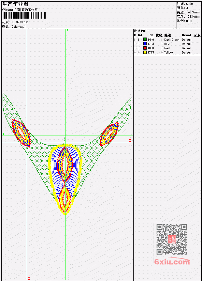The image size is (202, 281).
Task: Click stitch count 1090 in the table
Action: click(151, 48)
